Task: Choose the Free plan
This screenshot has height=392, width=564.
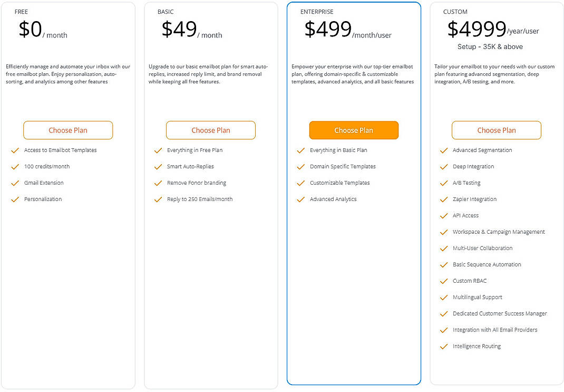Action: [68, 130]
